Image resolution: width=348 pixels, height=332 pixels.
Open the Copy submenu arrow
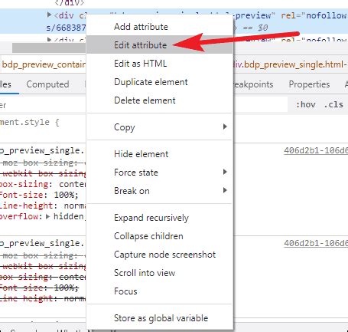[225, 127]
